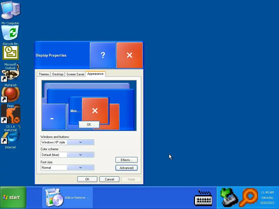
Task: Switch to the Screen Saver tab
Action: point(75,74)
